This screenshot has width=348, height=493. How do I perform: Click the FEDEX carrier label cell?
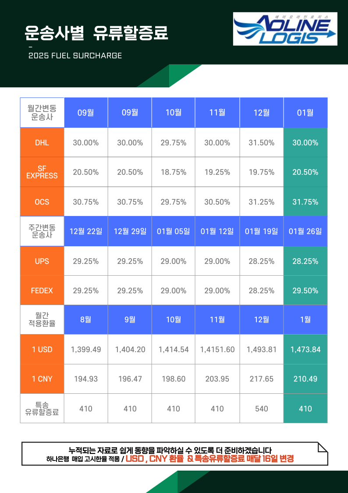pyautogui.click(x=42, y=291)
